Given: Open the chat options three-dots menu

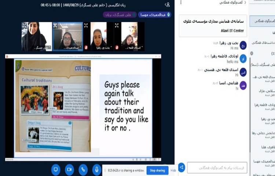Looking at the screenshot, I should click(x=181, y=3).
